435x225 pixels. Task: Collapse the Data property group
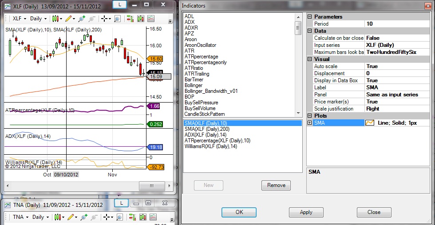point(310,31)
